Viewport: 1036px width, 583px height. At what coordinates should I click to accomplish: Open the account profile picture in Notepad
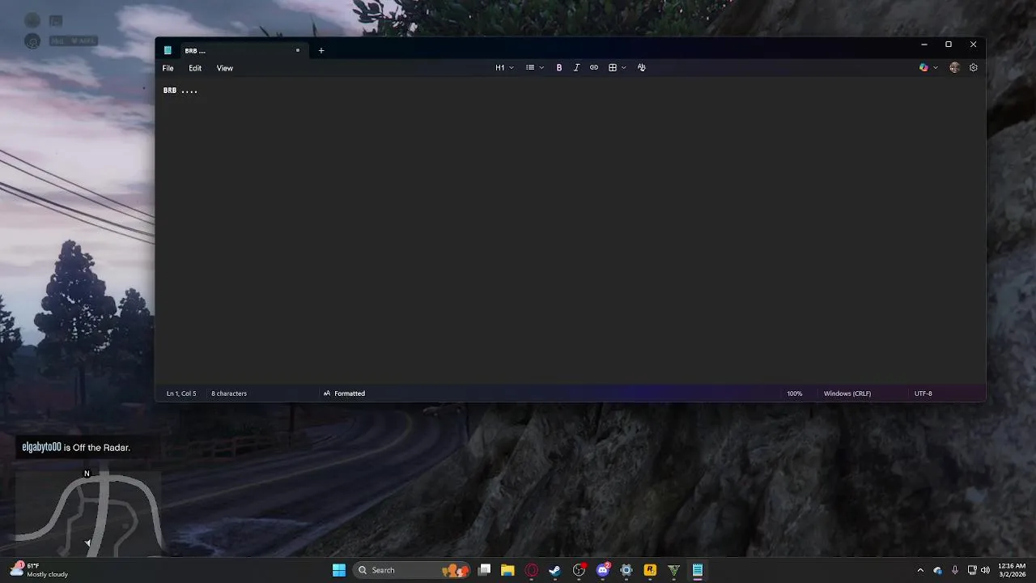coord(954,68)
